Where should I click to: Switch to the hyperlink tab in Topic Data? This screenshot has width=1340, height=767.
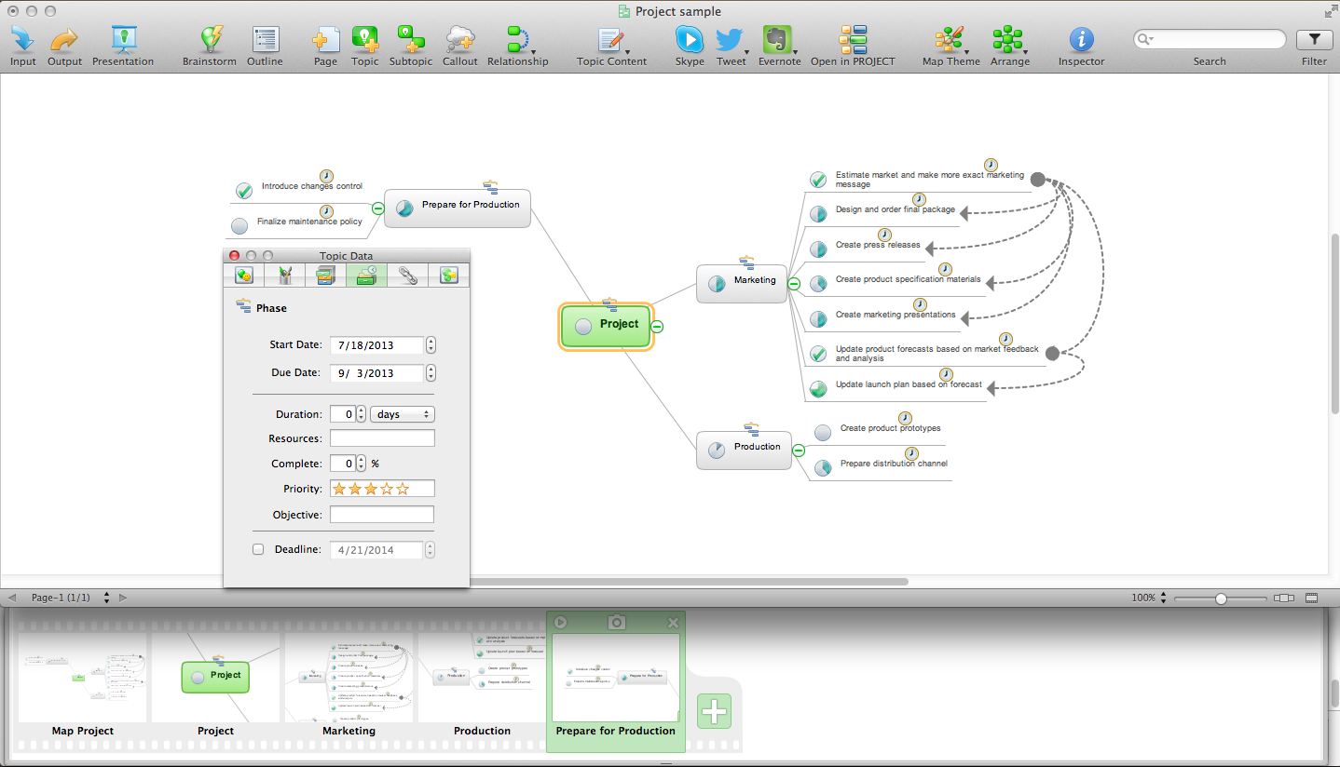(x=407, y=275)
